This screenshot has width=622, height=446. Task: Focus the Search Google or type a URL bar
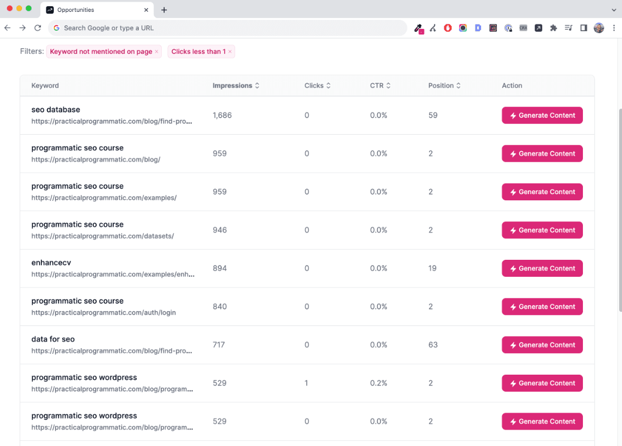[228, 28]
